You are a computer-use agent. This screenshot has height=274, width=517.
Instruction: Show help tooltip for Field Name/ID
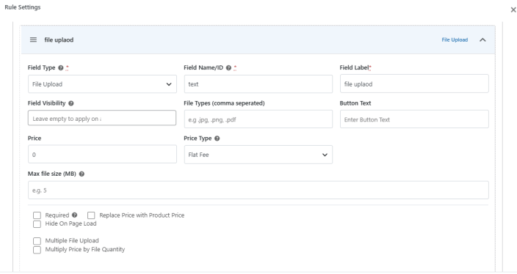pyautogui.click(x=228, y=67)
